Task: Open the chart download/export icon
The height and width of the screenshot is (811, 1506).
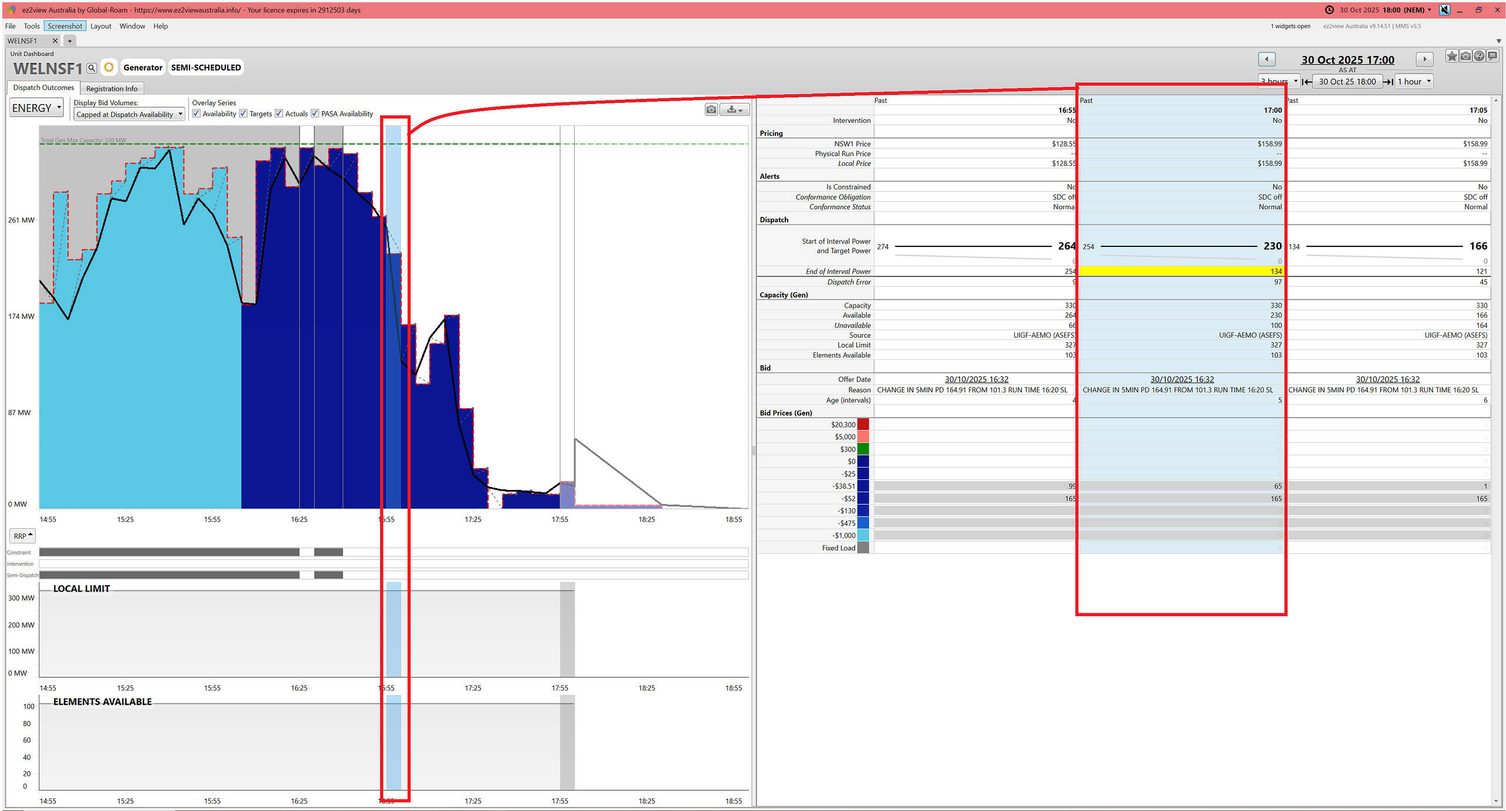Action: click(x=734, y=109)
